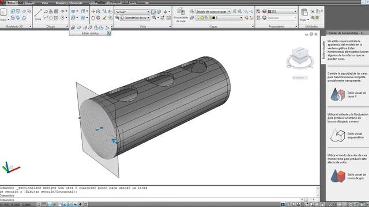
Task: Expand the Capas panel arrow
Action: pyautogui.click(x=253, y=26)
